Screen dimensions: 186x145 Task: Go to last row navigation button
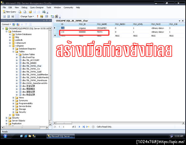pos(84,127)
